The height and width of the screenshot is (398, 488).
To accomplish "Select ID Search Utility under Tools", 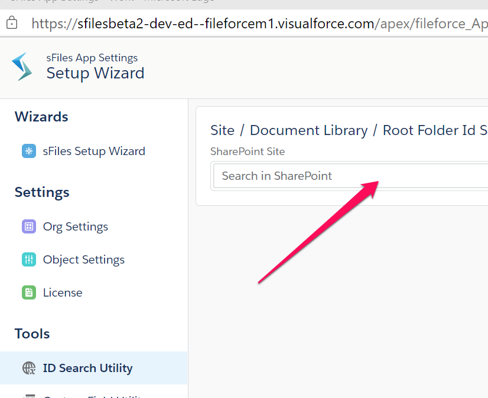I will pyautogui.click(x=87, y=368).
